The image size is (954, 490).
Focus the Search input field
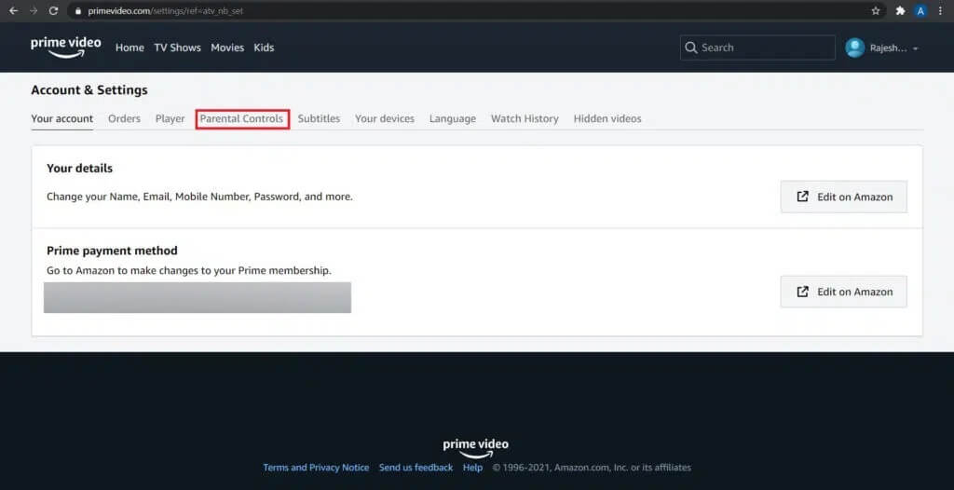click(x=757, y=48)
